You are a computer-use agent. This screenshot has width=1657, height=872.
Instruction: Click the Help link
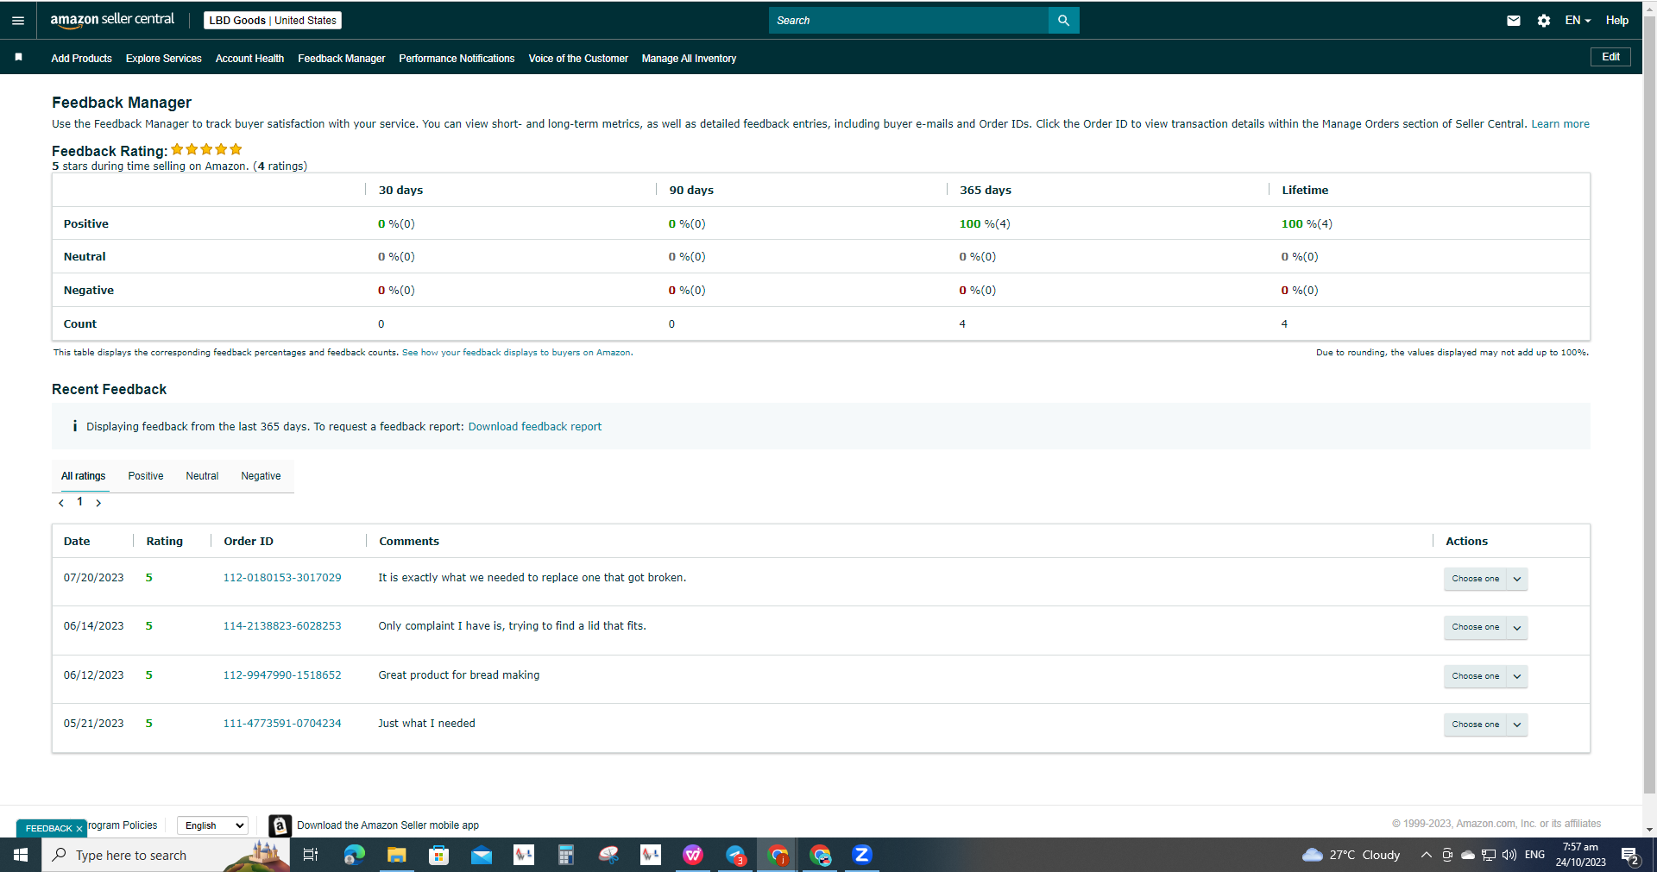click(1617, 21)
